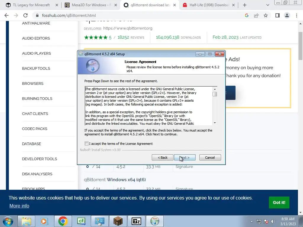Viewport: 303px width, 227px height.
Task: Switch to TL Legacy for Minecraft tab
Action: (31, 5)
